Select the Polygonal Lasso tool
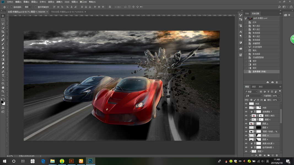The image size is (294, 165). click(x=3, y=24)
